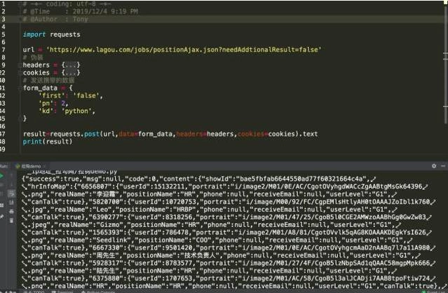The image size is (448, 293).
Task: Click "realName":"Seedlink" in the output
Action: [93, 240]
